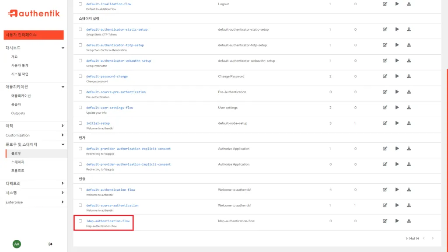
Task: Expand the 디렉토리 sidebar menu
Action: tap(33, 183)
